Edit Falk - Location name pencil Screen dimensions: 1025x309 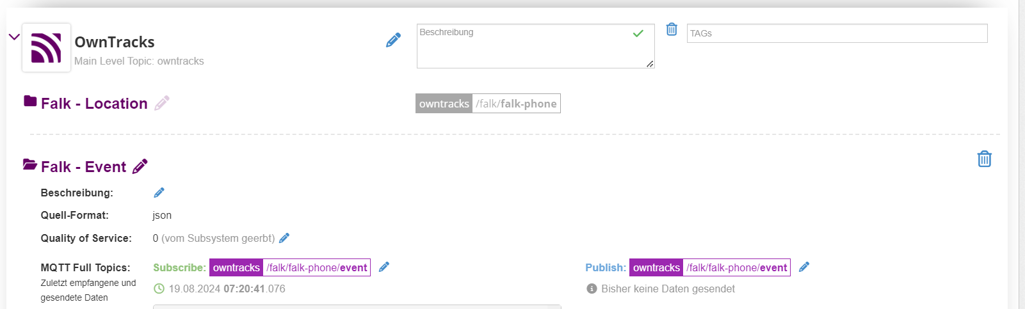point(162,103)
